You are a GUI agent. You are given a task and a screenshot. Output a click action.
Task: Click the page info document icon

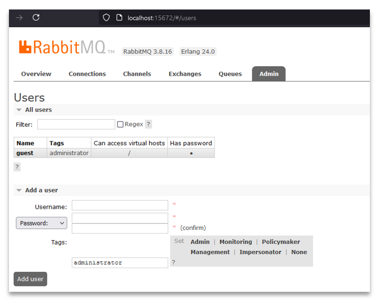119,17
